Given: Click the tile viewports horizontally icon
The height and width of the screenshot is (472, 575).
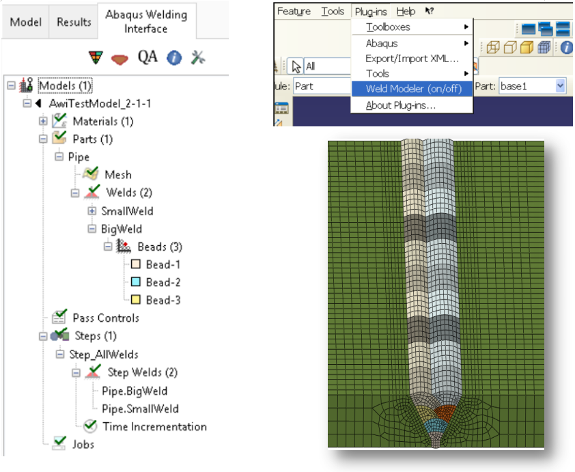Looking at the screenshot, I should tap(563, 29).
